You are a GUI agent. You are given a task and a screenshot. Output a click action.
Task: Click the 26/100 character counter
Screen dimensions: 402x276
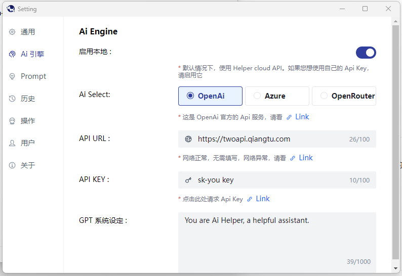[x=359, y=140]
